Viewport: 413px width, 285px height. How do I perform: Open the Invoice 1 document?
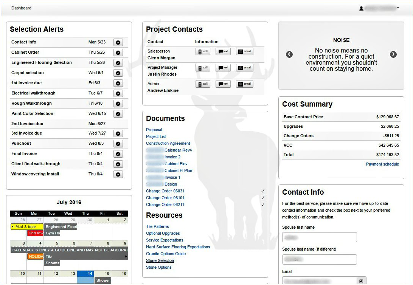click(x=163, y=178)
